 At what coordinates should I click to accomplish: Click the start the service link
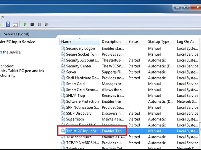[1, 52]
